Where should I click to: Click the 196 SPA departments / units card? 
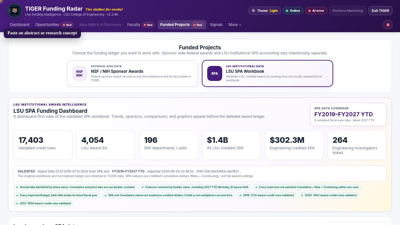tap(169, 145)
